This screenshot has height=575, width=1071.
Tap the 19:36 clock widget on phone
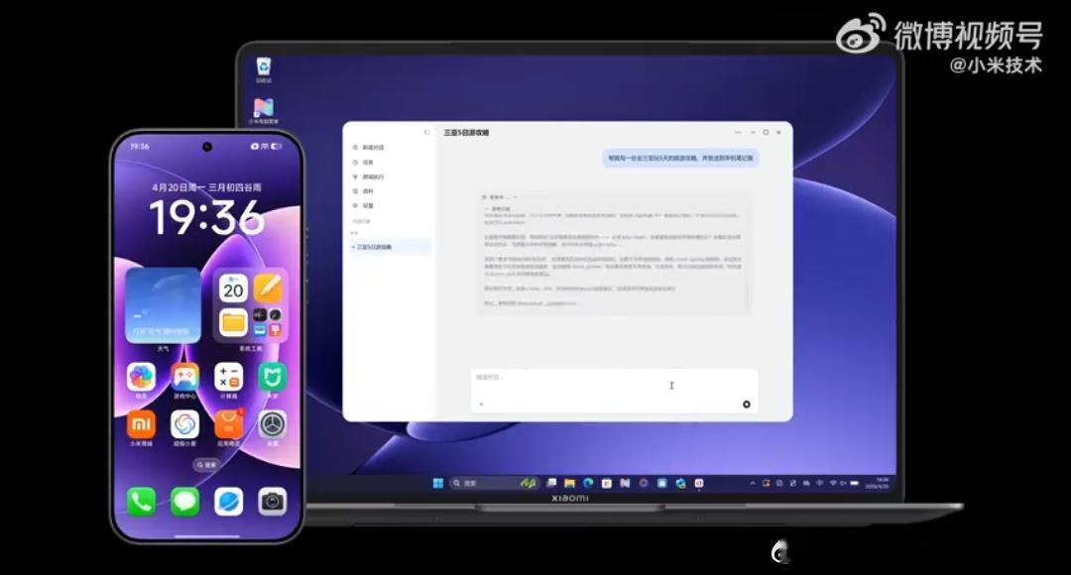tap(206, 217)
